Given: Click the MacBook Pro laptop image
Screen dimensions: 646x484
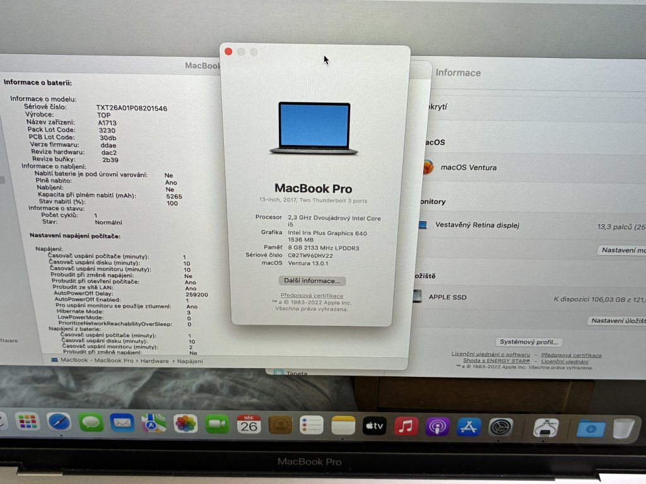Looking at the screenshot, I should pos(314,128).
